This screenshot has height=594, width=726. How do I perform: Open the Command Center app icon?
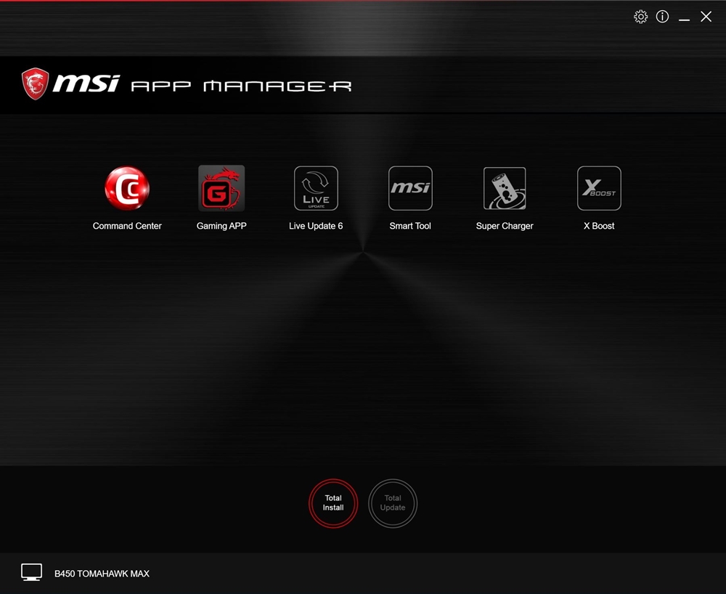pos(127,188)
